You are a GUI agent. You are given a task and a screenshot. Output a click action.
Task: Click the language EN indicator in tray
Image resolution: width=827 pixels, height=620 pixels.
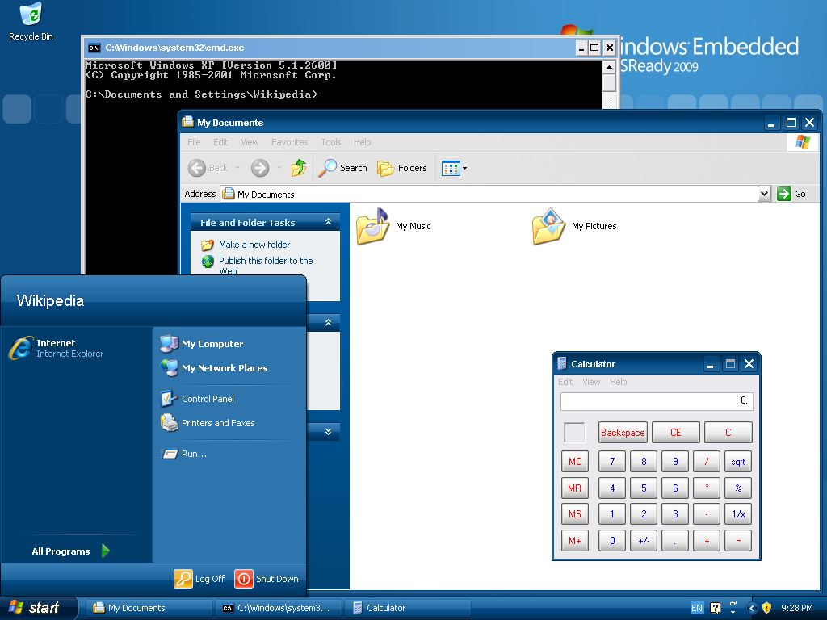click(697, 608)
